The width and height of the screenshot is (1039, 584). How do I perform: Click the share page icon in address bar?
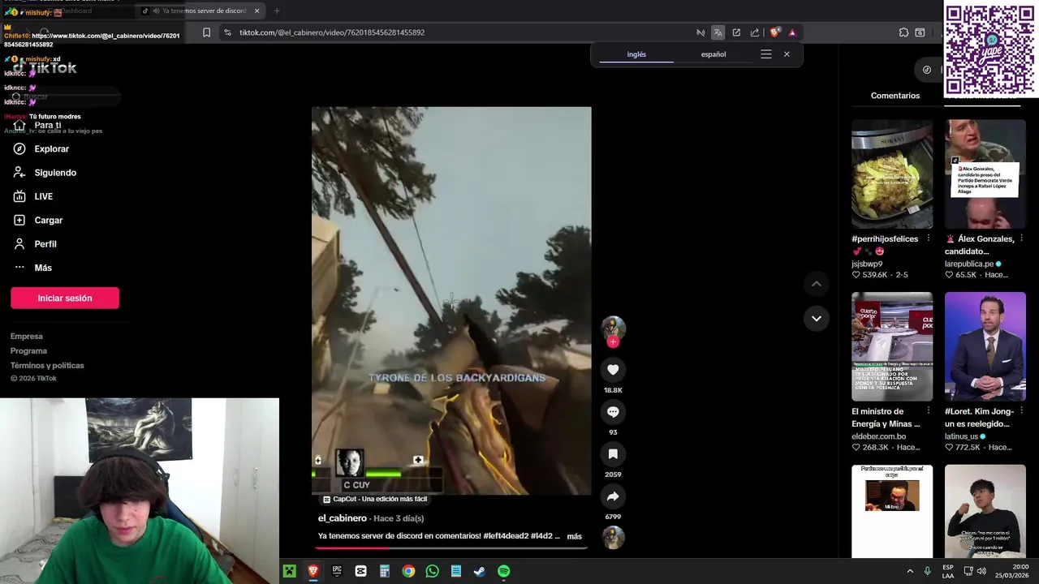[755, 32]
